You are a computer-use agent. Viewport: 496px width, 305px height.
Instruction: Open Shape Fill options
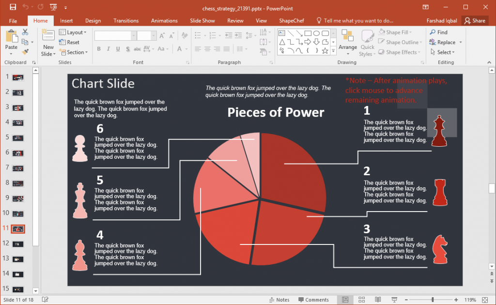pyautogui.click(x=395, y=32)
